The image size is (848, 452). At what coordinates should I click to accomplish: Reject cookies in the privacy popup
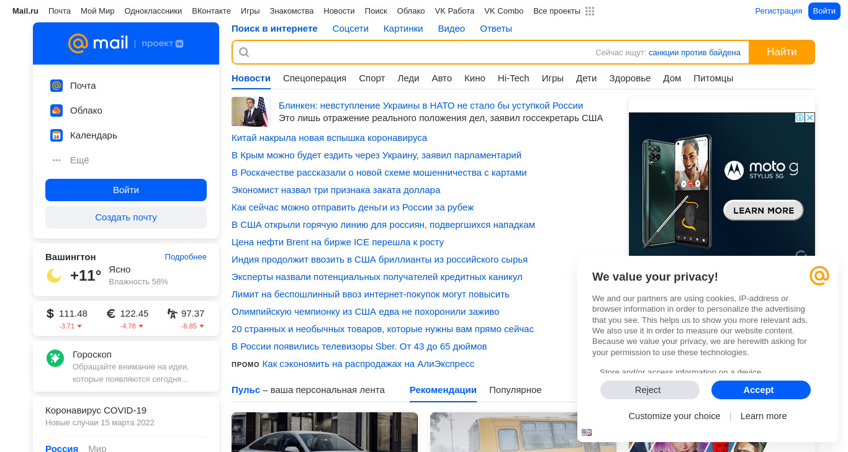click(x=650, y=390)
